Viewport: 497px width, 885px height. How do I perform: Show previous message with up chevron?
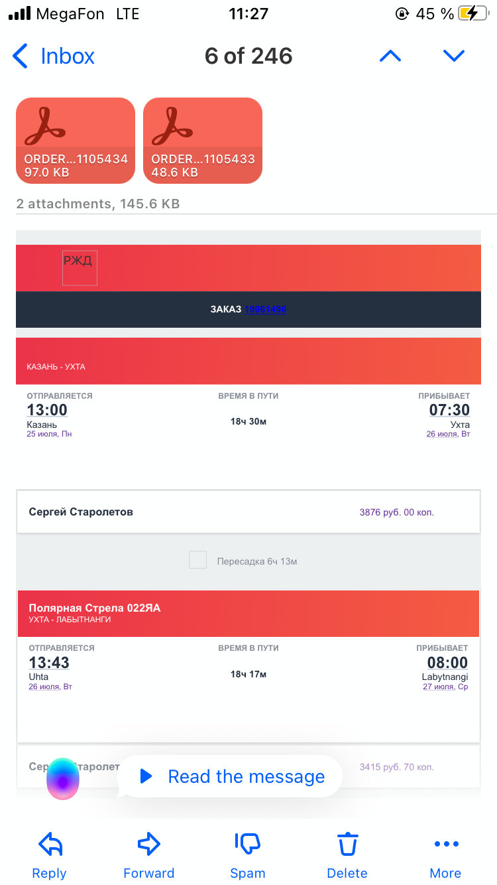(390, 56)
